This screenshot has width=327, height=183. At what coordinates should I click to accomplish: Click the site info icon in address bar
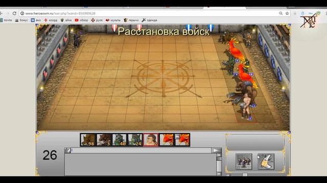pyautogui.click(x=22, y=13)
